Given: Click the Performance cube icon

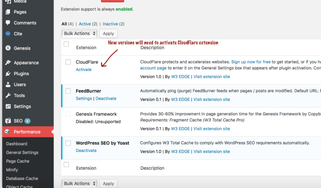Looking at the screenshot, I should pos(8,131).
